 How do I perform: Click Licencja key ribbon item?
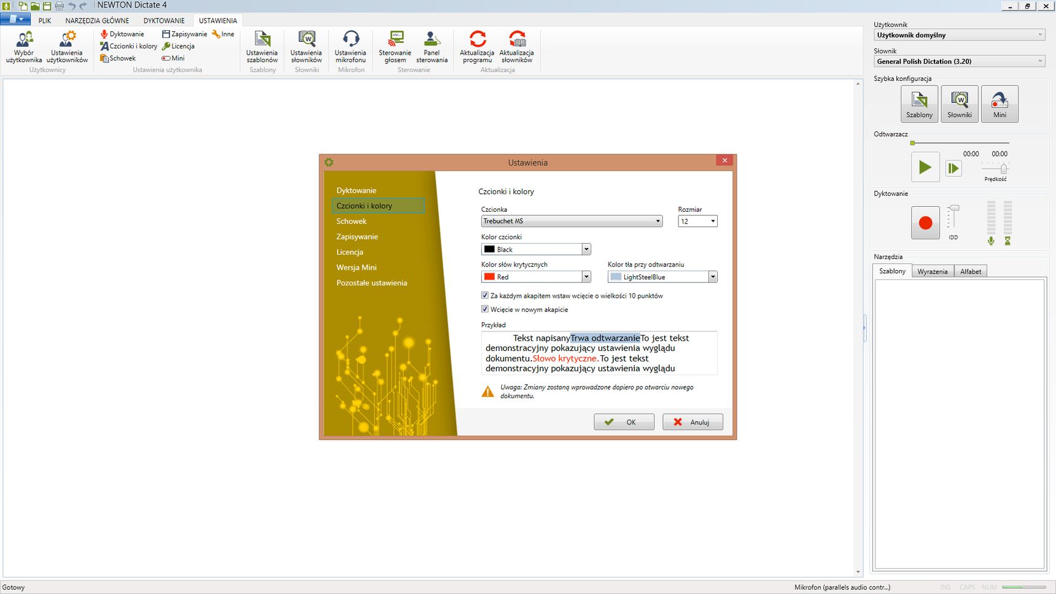coord(178,46)
